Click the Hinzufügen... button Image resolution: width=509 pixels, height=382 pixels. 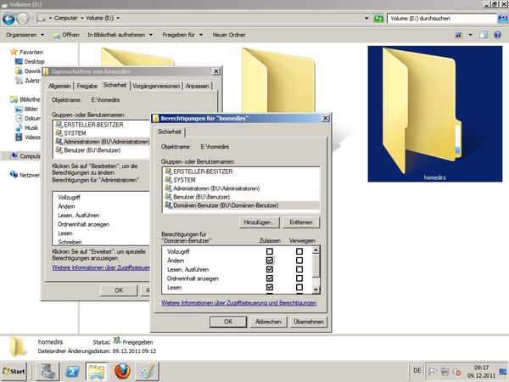coord(260,222)
